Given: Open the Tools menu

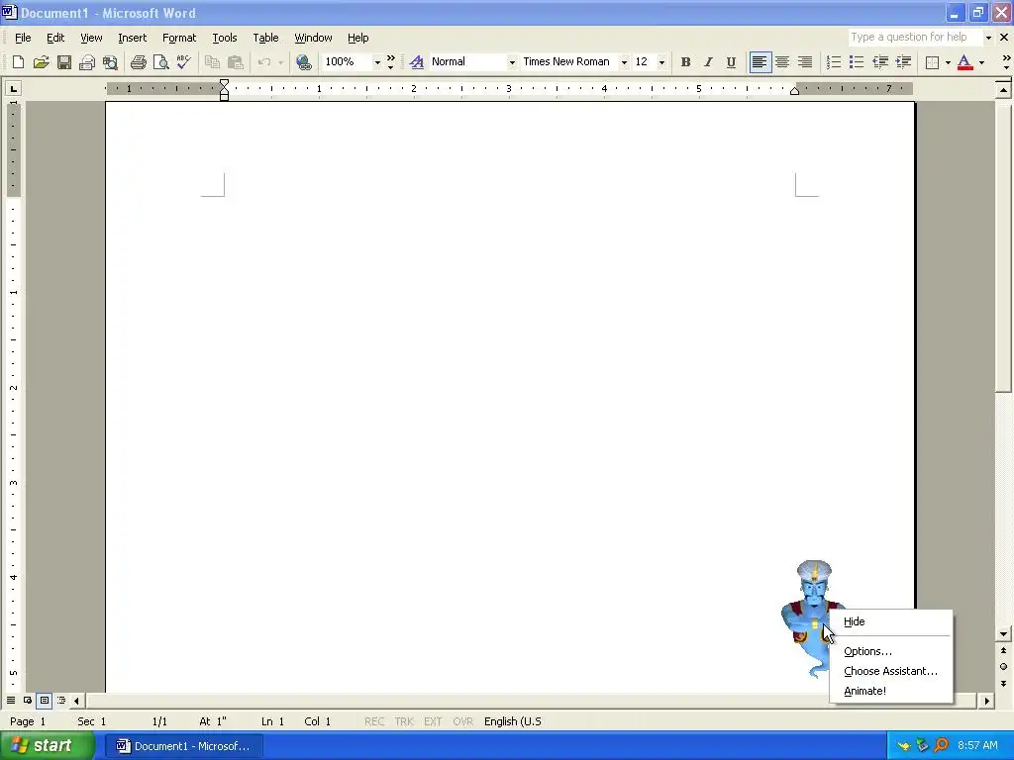Looking at the screenshot, I should click(225, 38).
